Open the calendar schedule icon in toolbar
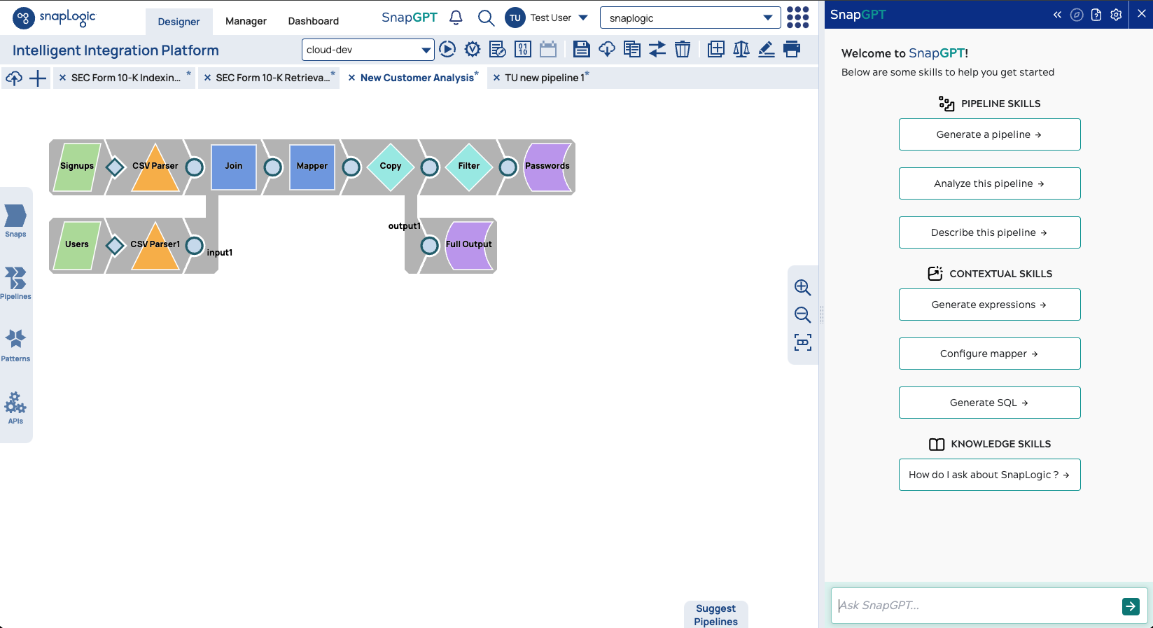Image resolution: width=1153 pixels, height=628 pixels. (548, 49)
